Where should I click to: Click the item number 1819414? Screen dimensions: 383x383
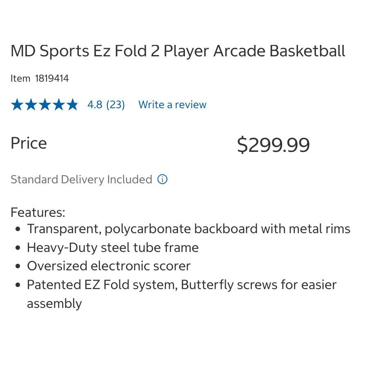52,78
